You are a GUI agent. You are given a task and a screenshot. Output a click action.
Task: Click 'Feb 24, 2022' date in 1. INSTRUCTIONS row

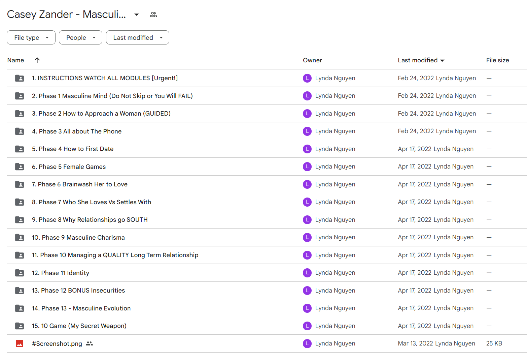tap(416, 78)
